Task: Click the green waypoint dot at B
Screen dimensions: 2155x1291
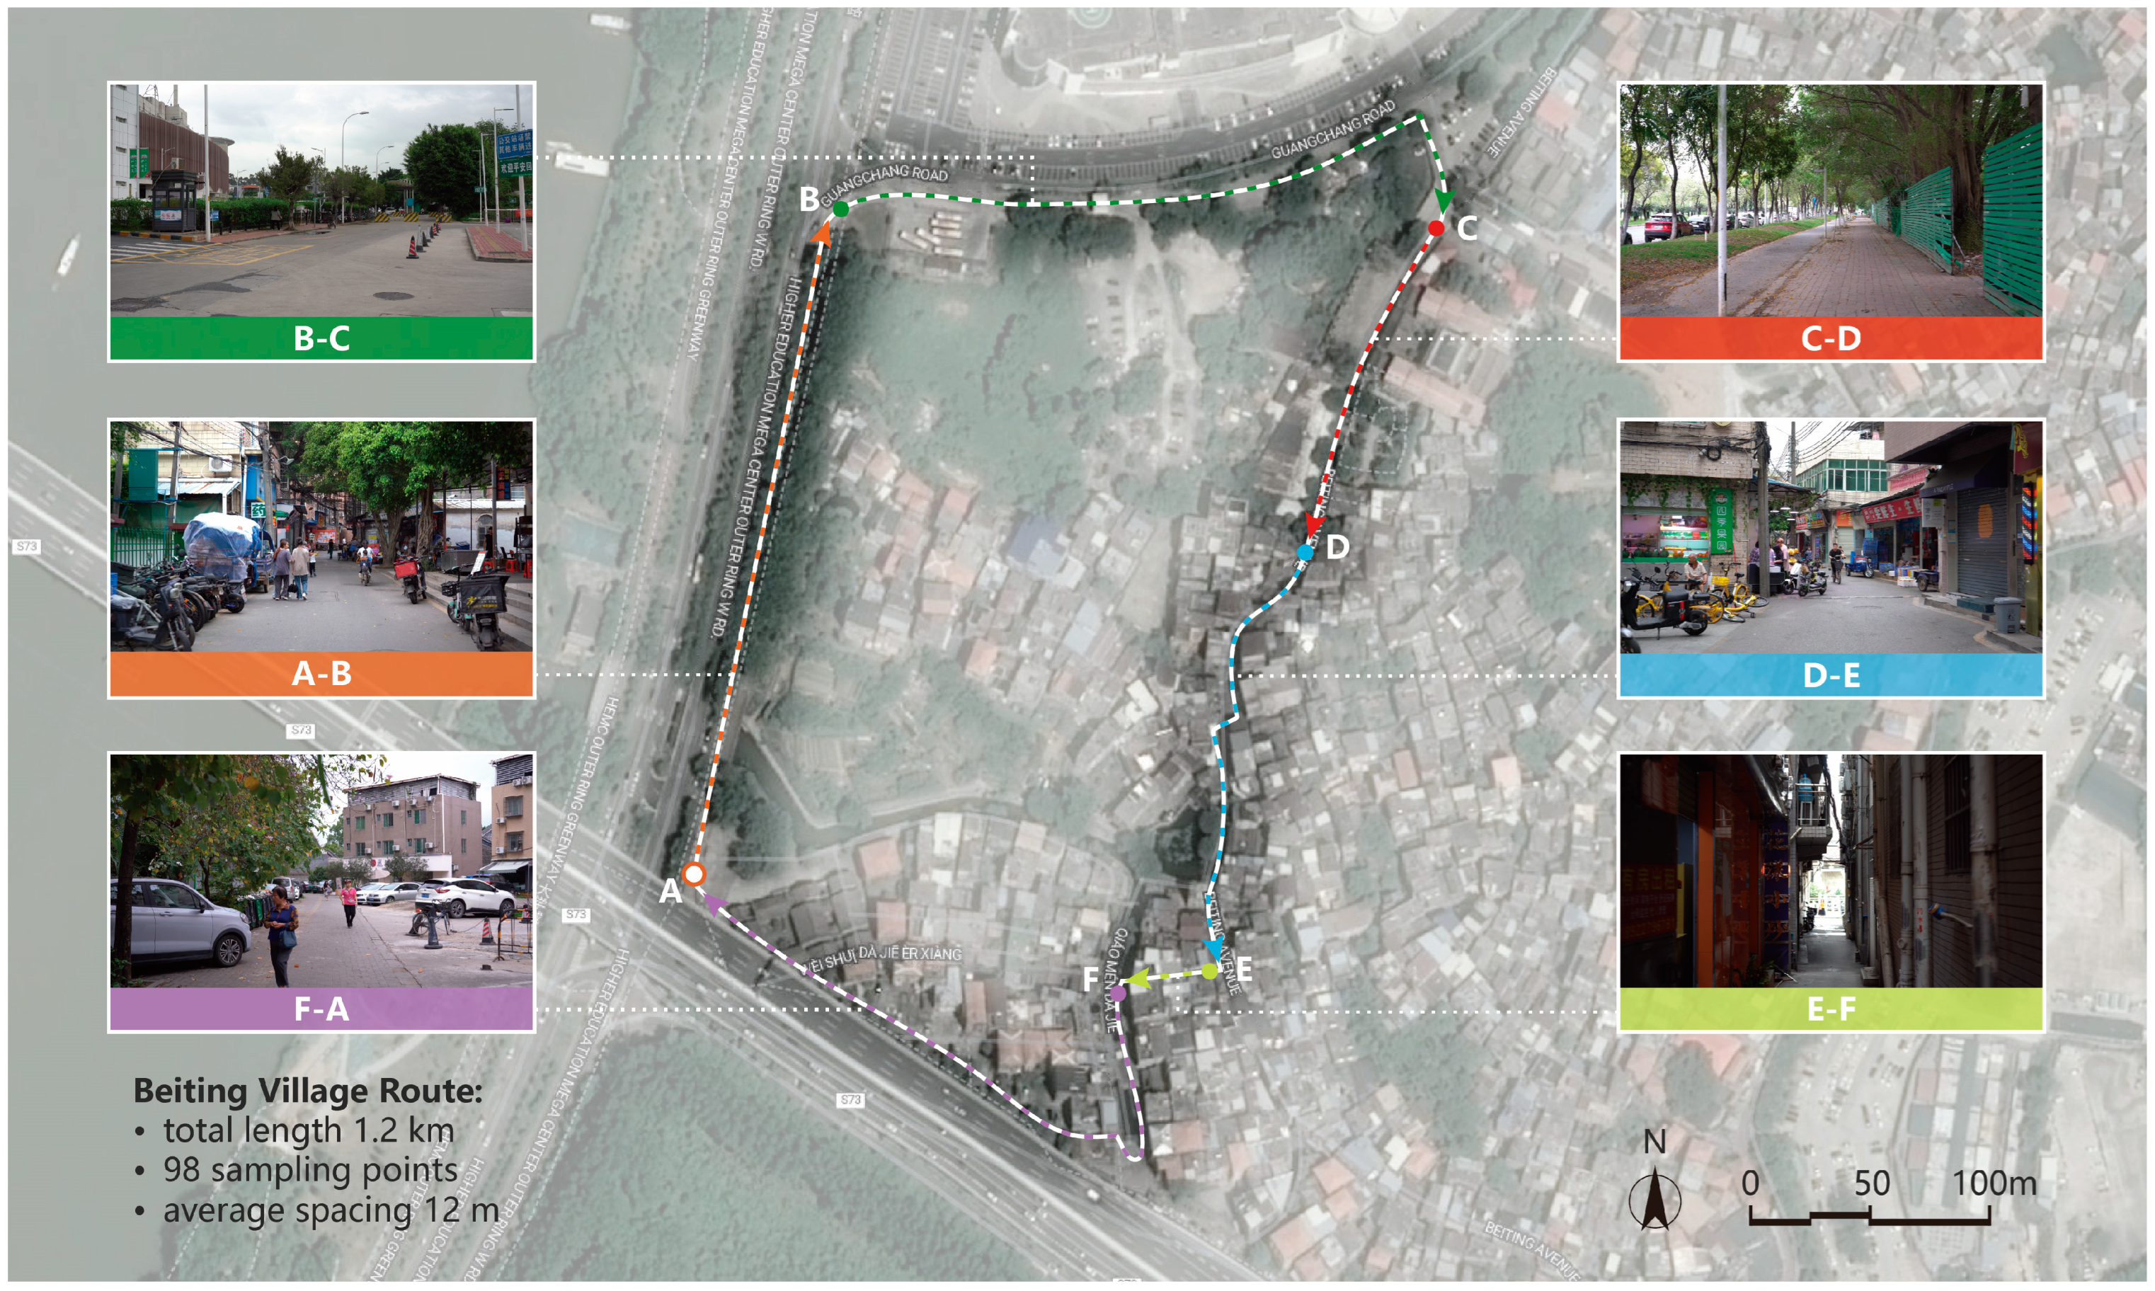Action: 840,209
